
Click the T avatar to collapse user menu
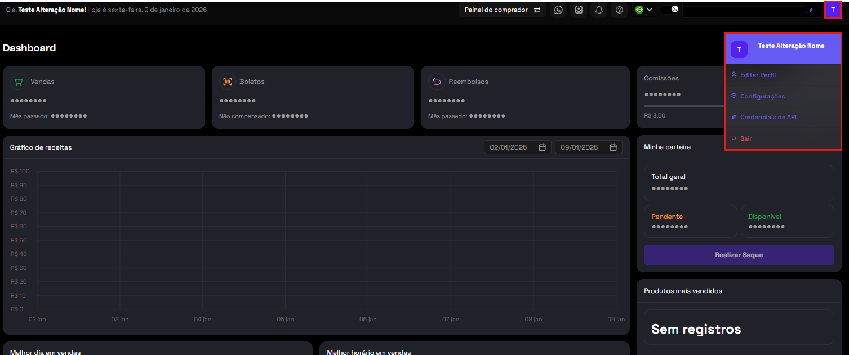[x=833, y=10]
